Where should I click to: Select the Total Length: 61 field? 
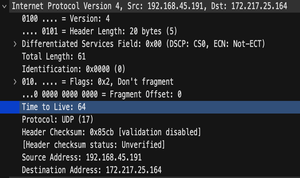click(54, 57)
